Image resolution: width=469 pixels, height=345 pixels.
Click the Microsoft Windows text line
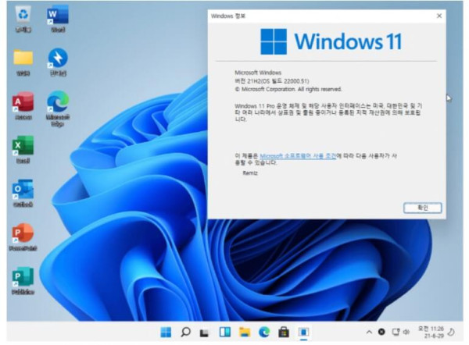click(258, 73)
